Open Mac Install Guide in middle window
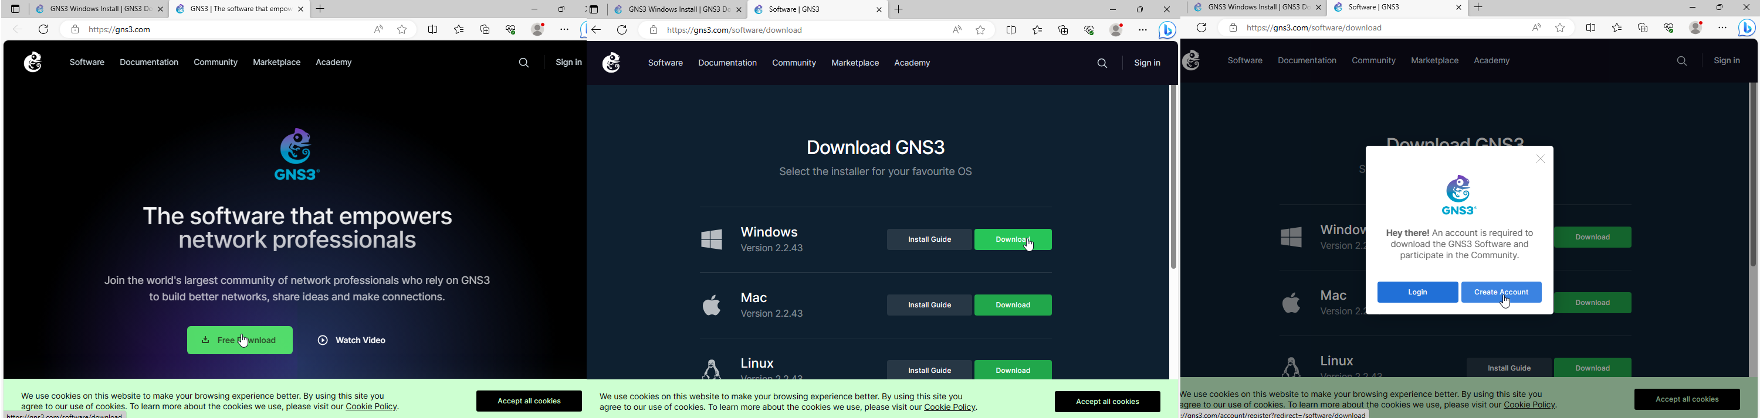The image size is (1760, 418). [929, 305]
